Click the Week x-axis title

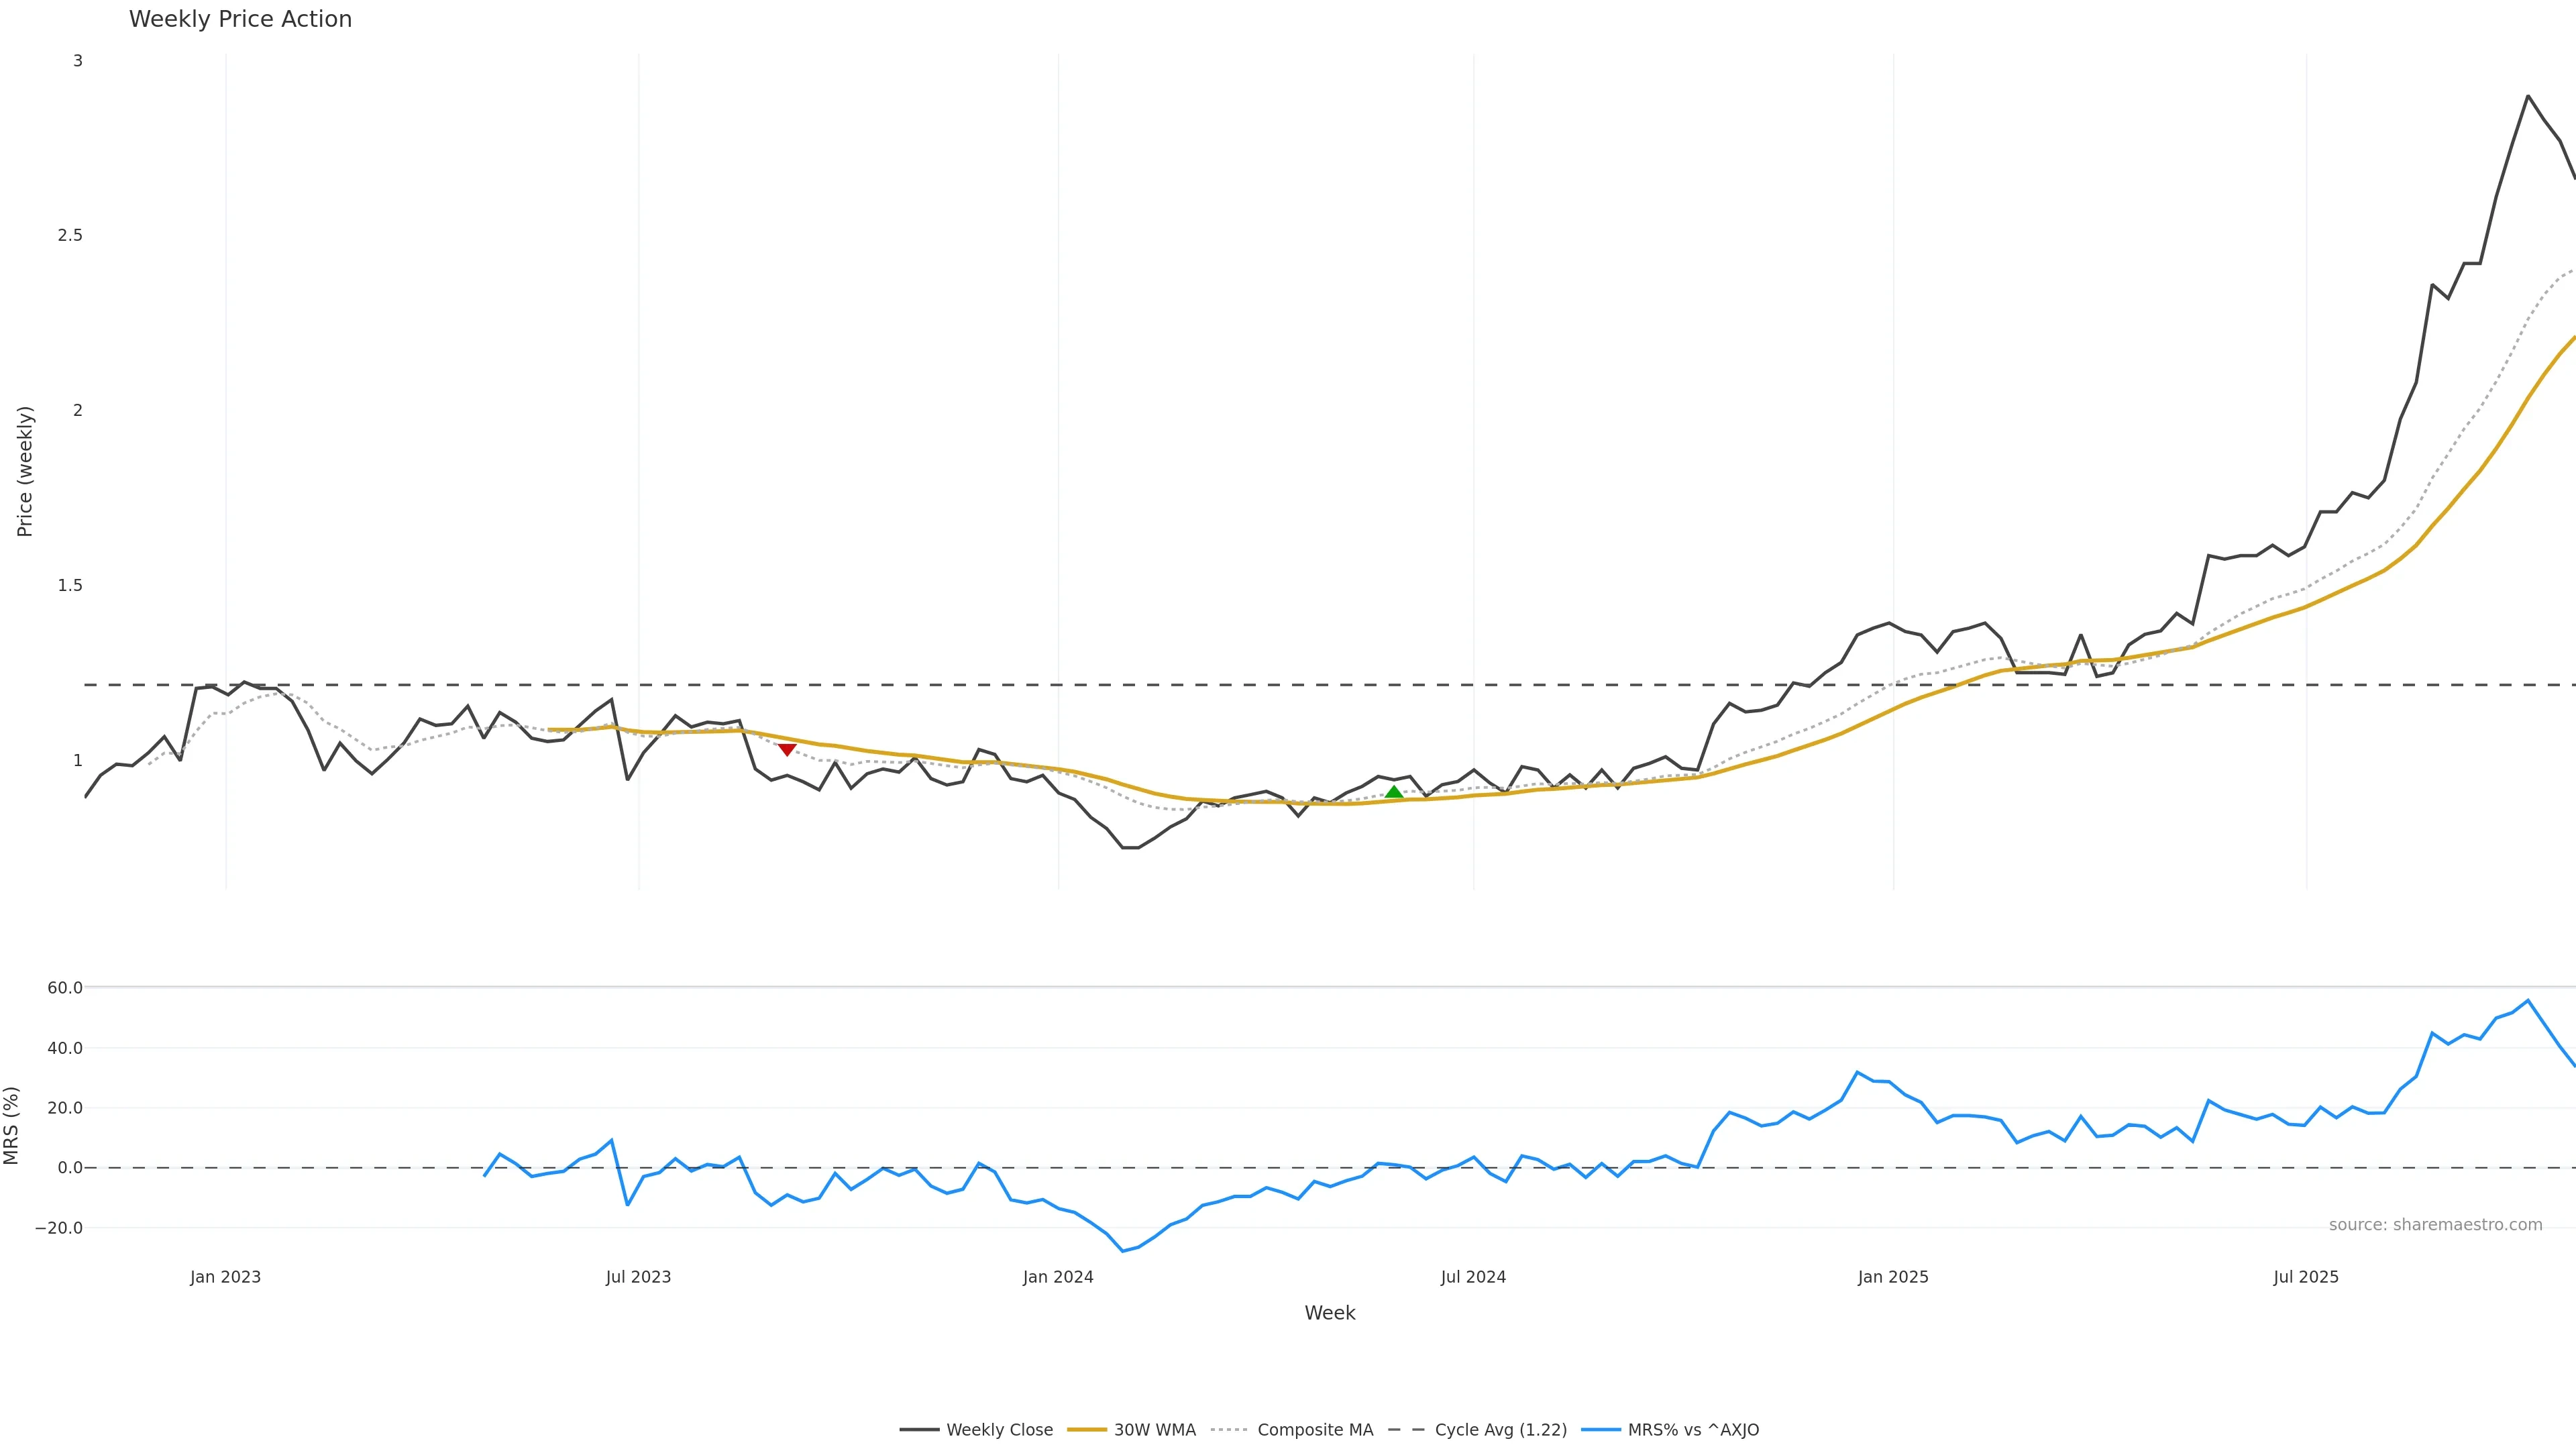point(1329,1313)
